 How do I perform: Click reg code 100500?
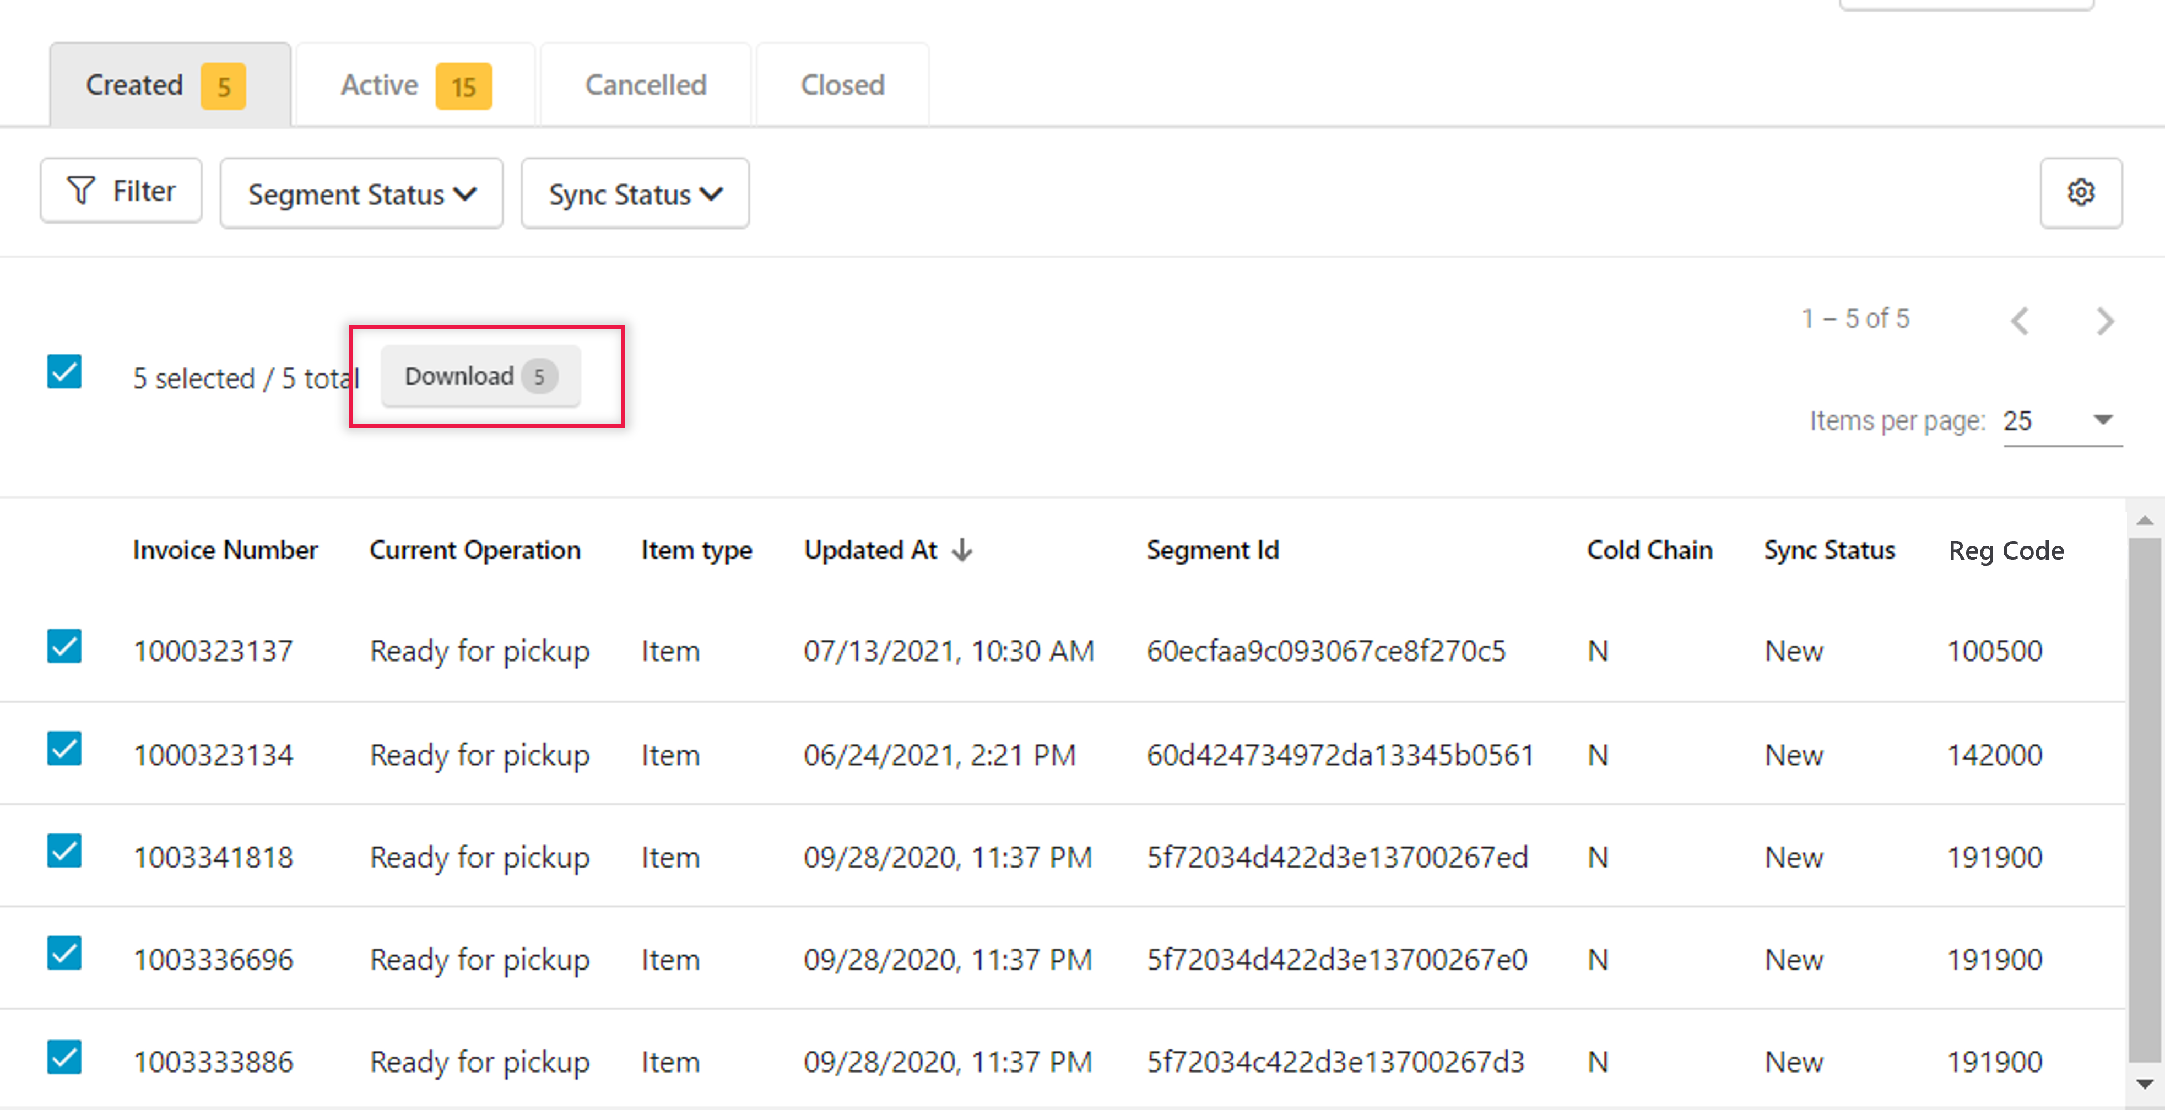[x=1995, y=651]
